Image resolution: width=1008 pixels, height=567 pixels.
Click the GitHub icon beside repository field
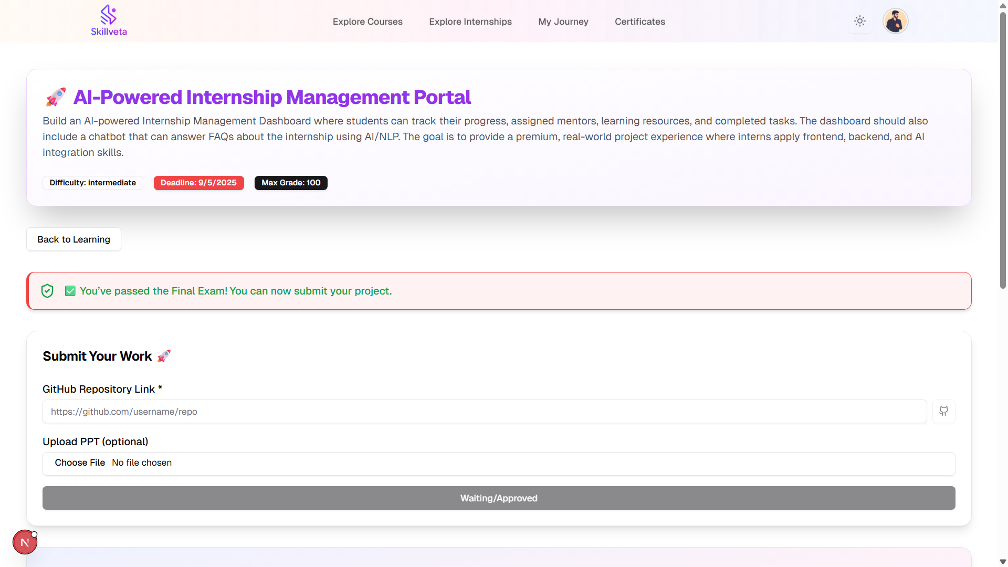point(943,412)
